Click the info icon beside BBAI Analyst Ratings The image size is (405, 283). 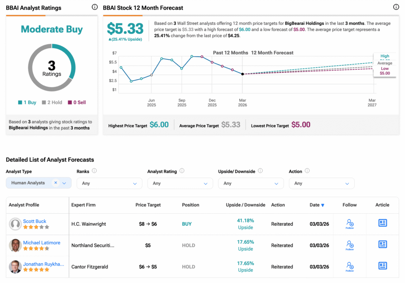pos(95,7)
